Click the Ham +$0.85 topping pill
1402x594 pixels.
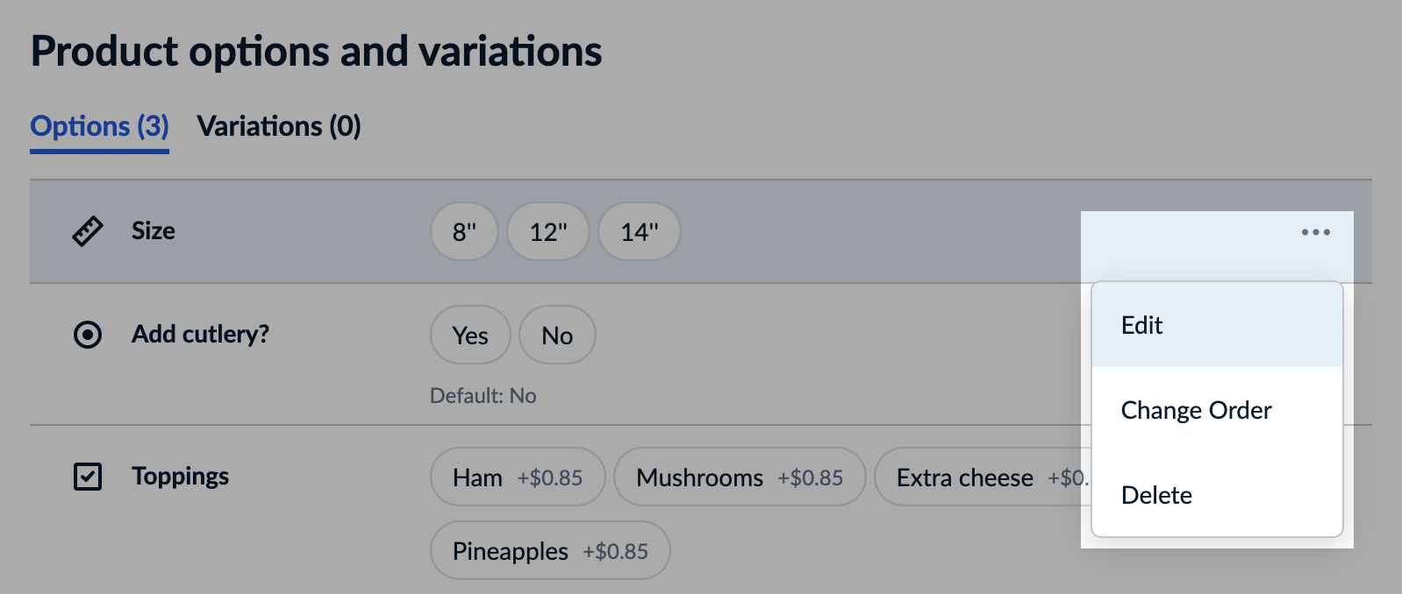(x=517, y=477)
